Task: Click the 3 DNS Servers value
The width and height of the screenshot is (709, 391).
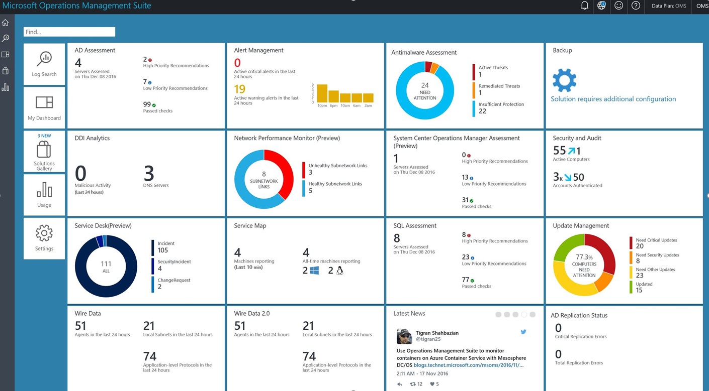Action: click(149, 173)
